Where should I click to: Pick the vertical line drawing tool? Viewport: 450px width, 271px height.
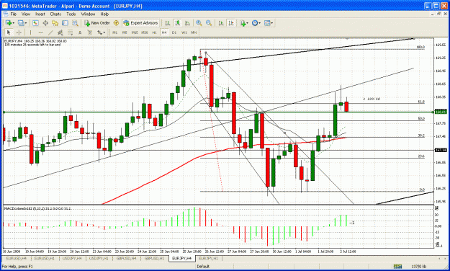pyautogui.click(x=30, y=32)
